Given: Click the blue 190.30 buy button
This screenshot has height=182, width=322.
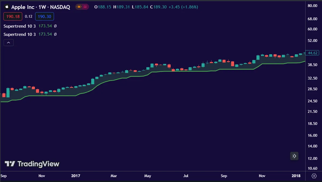Looking at the screenshot, I should [x=45, y=17].
